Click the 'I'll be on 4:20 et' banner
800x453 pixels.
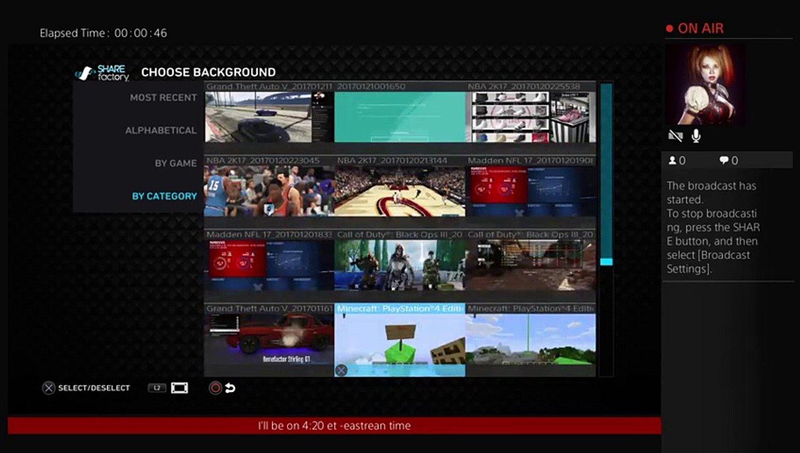point(334,425)
